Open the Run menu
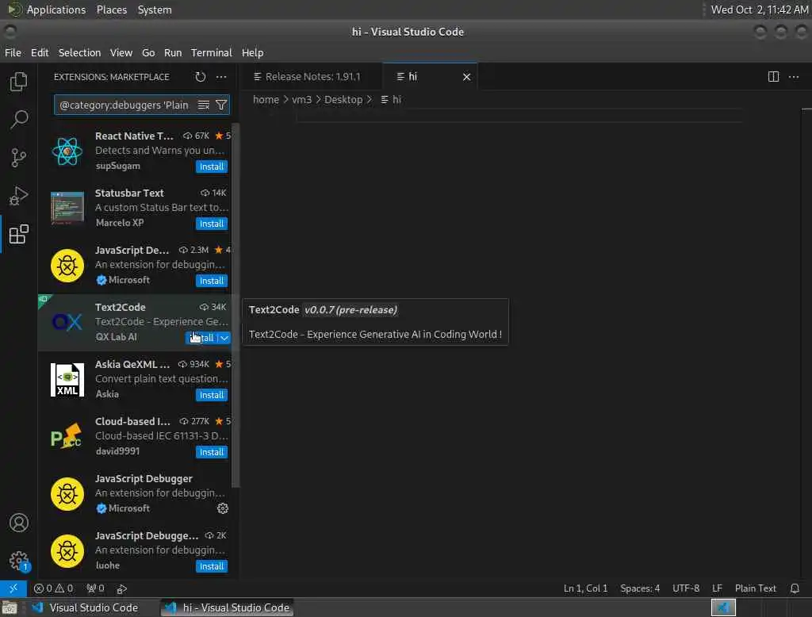Screen dimensions: 812x617 pyautogui.click(x=173, y=53)
